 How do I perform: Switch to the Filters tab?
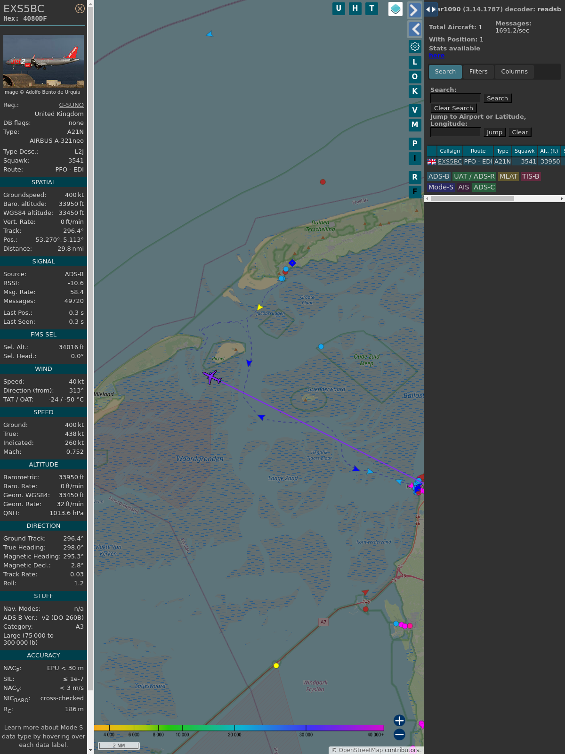click(x=478, y=72)
